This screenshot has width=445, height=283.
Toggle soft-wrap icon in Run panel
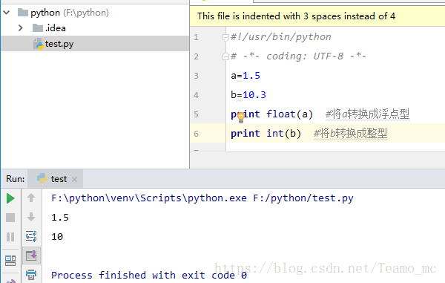pos(31,236)
